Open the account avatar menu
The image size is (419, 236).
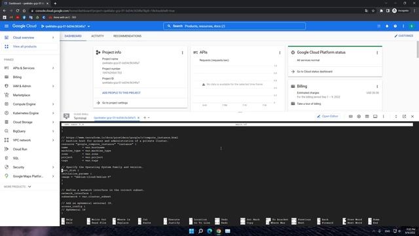pyautogui.click(x=412, y=26)
